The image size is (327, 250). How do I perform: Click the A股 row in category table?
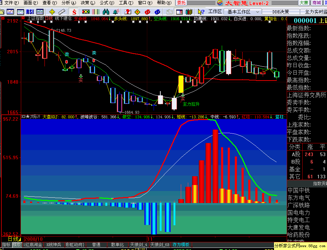(x=307, y=154)
